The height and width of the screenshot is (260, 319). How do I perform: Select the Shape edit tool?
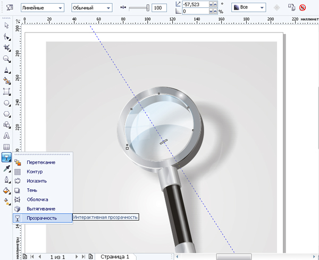[x=6, y=36]
